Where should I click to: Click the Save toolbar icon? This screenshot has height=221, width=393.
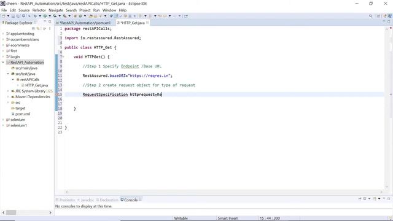point(13,16)
